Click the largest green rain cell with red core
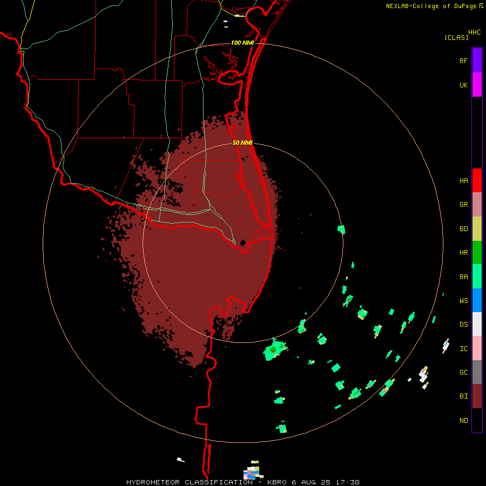The width and height of the screenshot is (486, 486). tap(274, 350)
